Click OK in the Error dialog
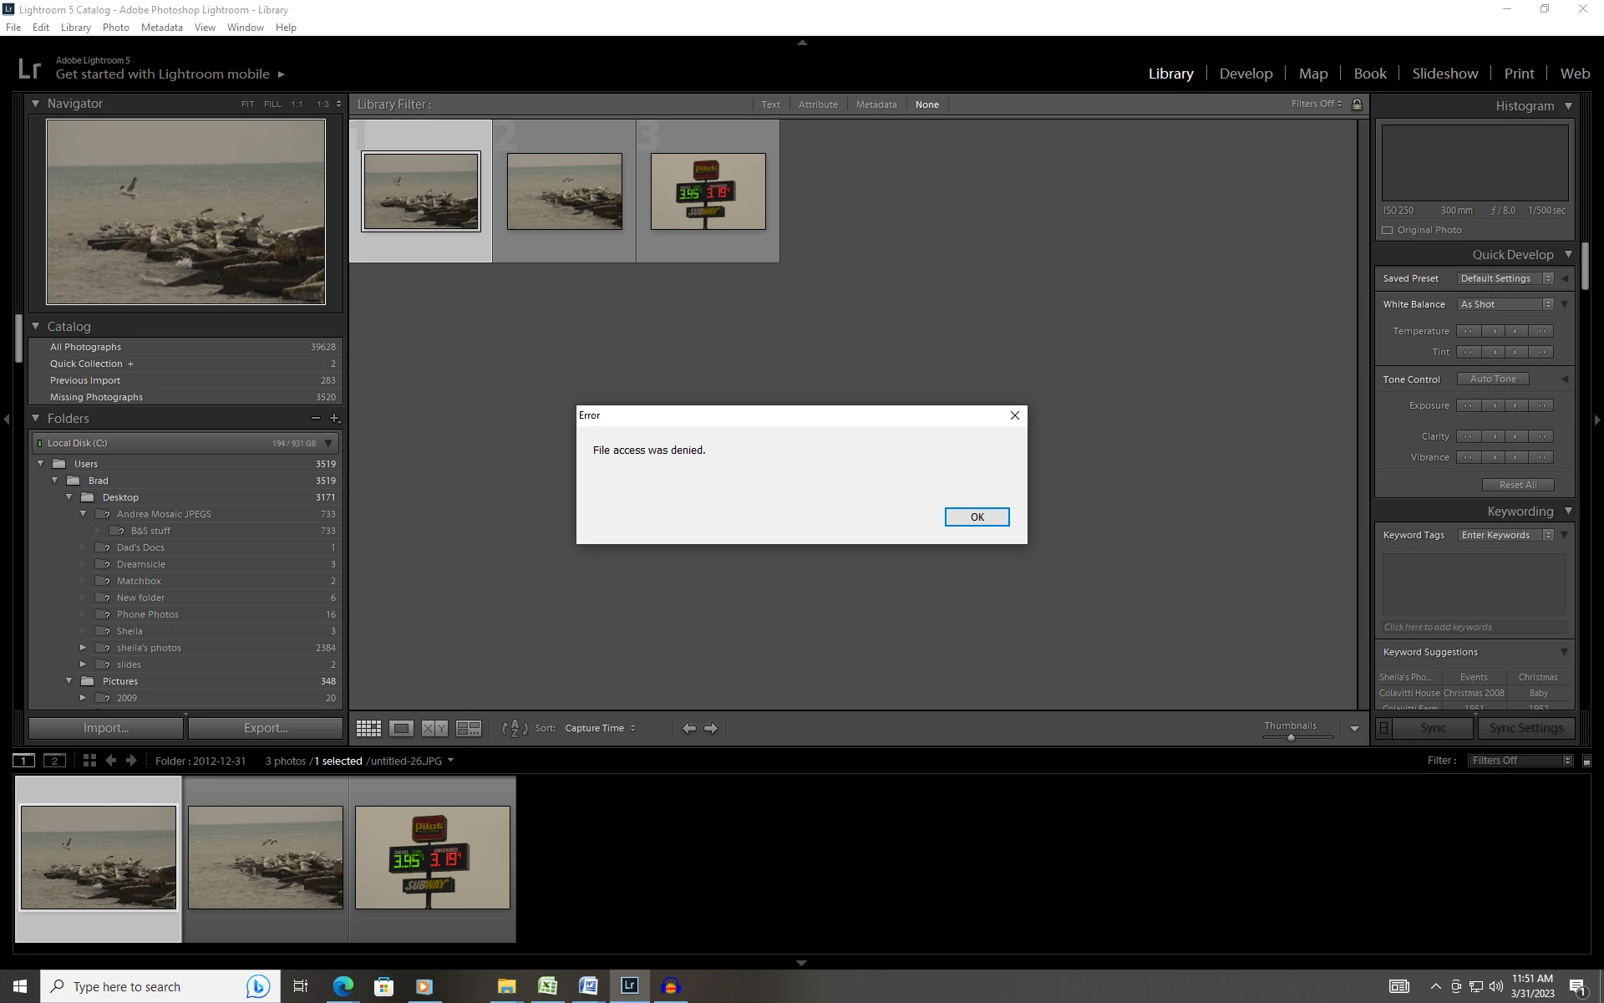Image resolution: width=1604 pixels, height=1003 pixels. (977, 517)
